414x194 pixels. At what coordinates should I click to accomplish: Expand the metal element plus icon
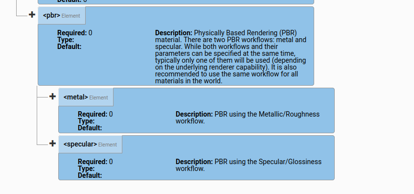coord(52,96)
